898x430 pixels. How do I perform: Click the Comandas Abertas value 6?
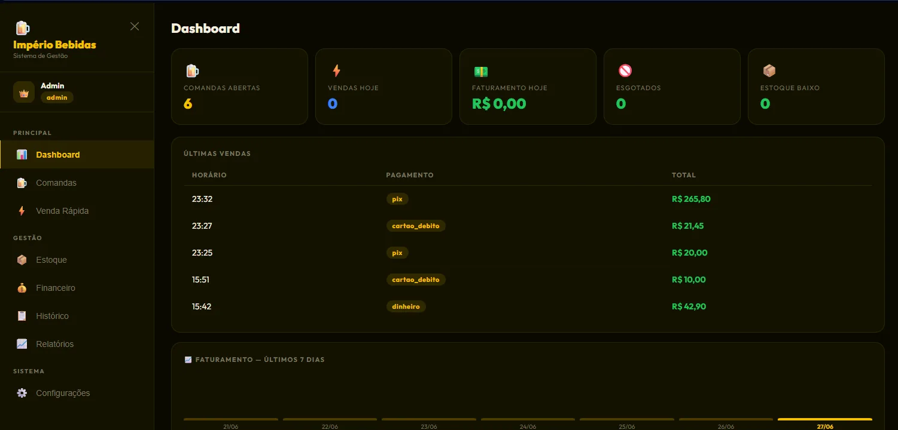(188, 104)
